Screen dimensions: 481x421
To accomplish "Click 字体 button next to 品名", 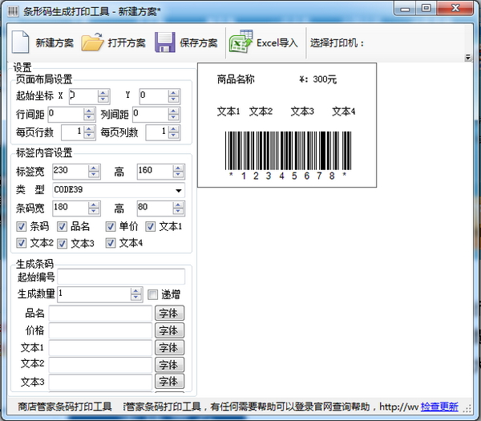I will point(169,314).
